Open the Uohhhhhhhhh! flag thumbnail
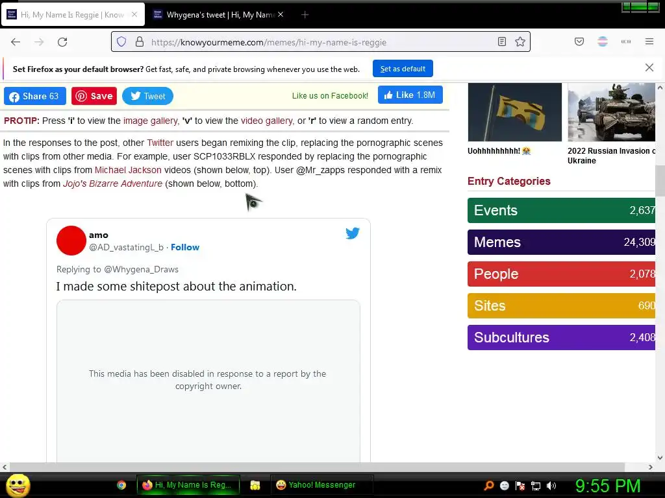The width and height of the screenshot is (665, 498). pyautogui.click(x=514, y=112)
